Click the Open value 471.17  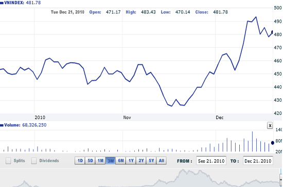pyautogui.click(x=113, y=12)
